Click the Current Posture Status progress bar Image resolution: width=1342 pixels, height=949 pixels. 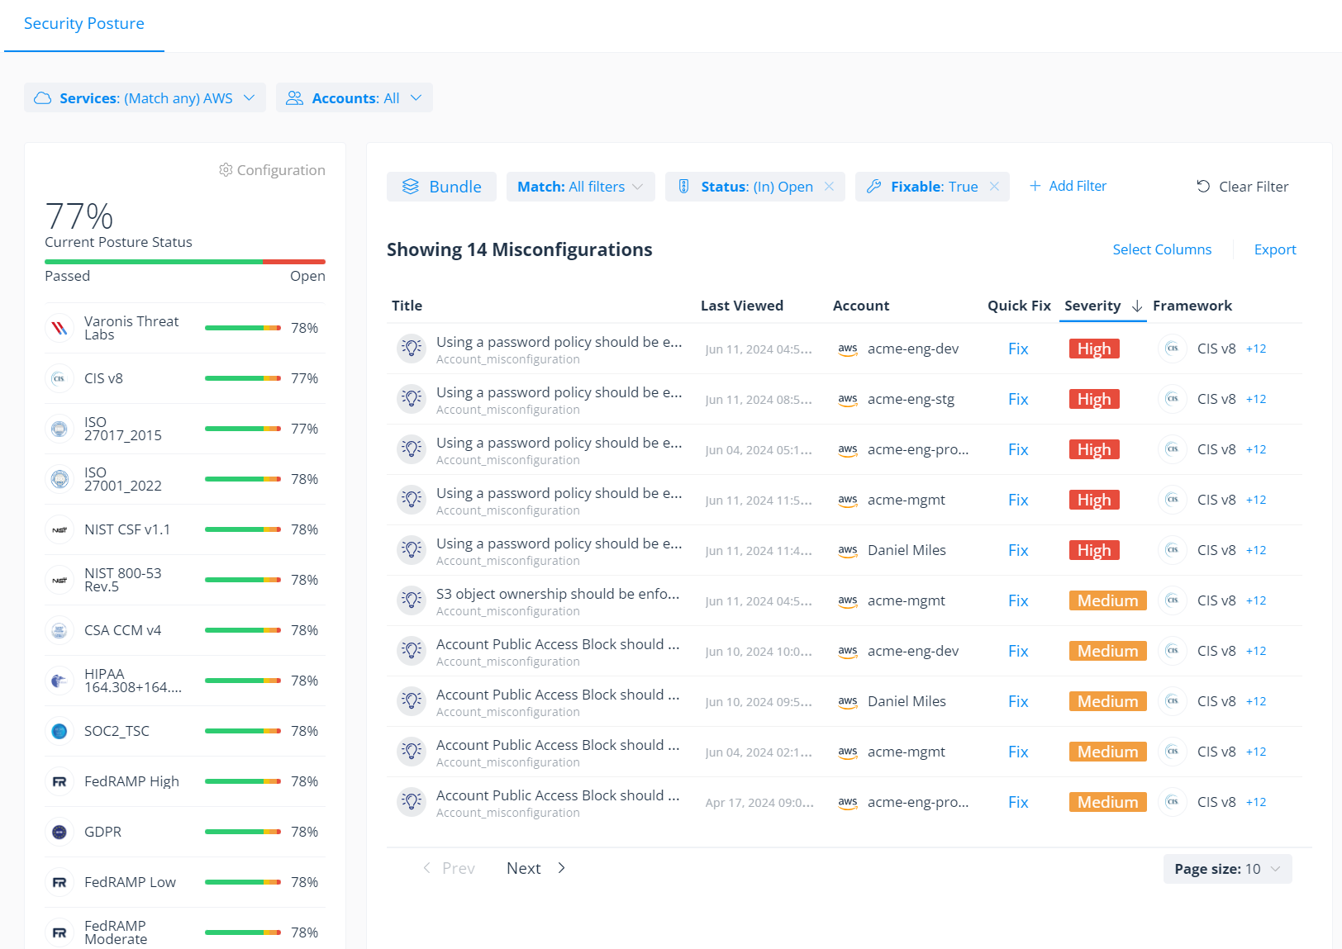click(183, 261)
